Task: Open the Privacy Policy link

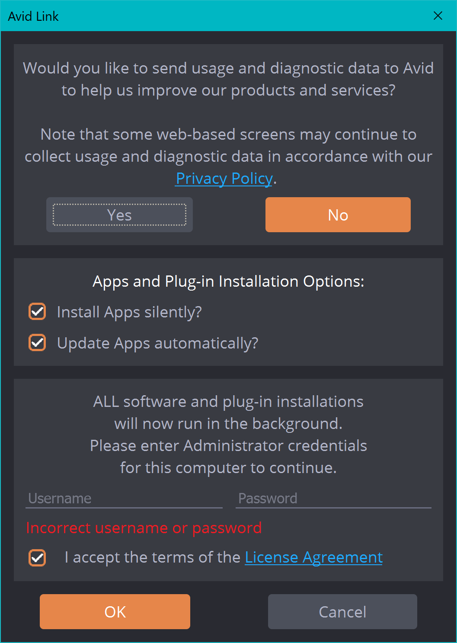Action: pos(224,179)
